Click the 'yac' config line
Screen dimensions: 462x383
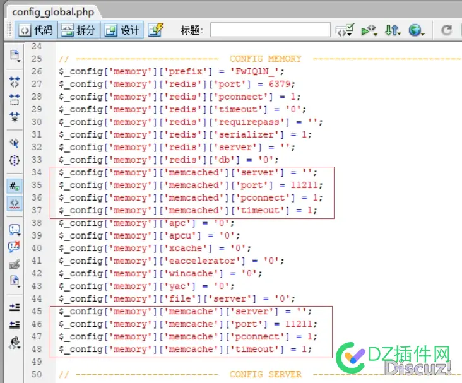pyautogui.click(x=146, y=286)
